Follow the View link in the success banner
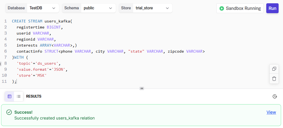Image resolution: width=283 pixels, height=128 pixels. click(x=271, y=112)
